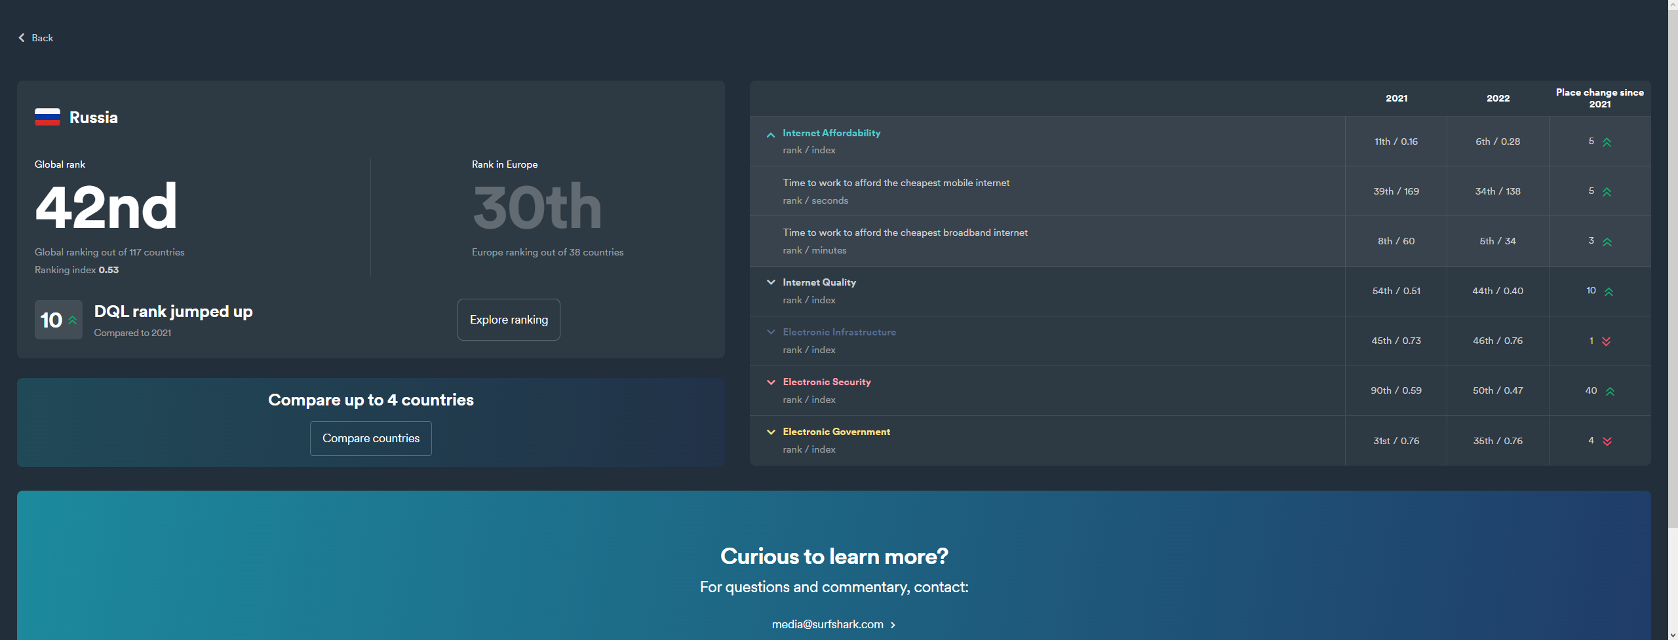Click the Russia flag icon

47,117
